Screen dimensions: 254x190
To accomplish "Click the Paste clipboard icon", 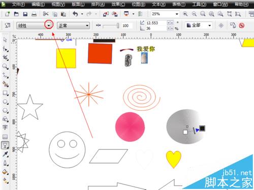I will pyautogui.click(x=63, y=14).
